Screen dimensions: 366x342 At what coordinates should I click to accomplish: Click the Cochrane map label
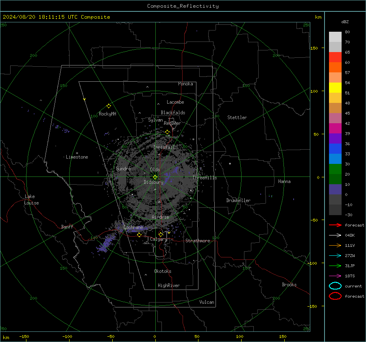133,227
